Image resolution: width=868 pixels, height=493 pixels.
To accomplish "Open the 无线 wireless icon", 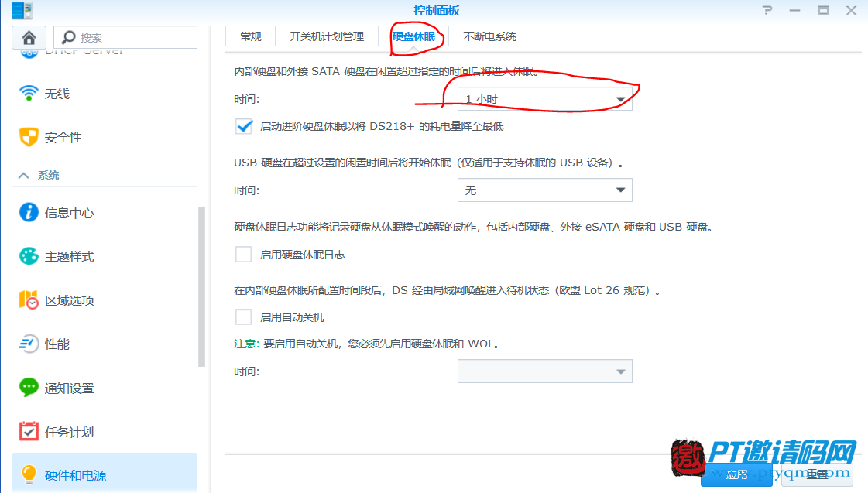I will tap(28, 94).
